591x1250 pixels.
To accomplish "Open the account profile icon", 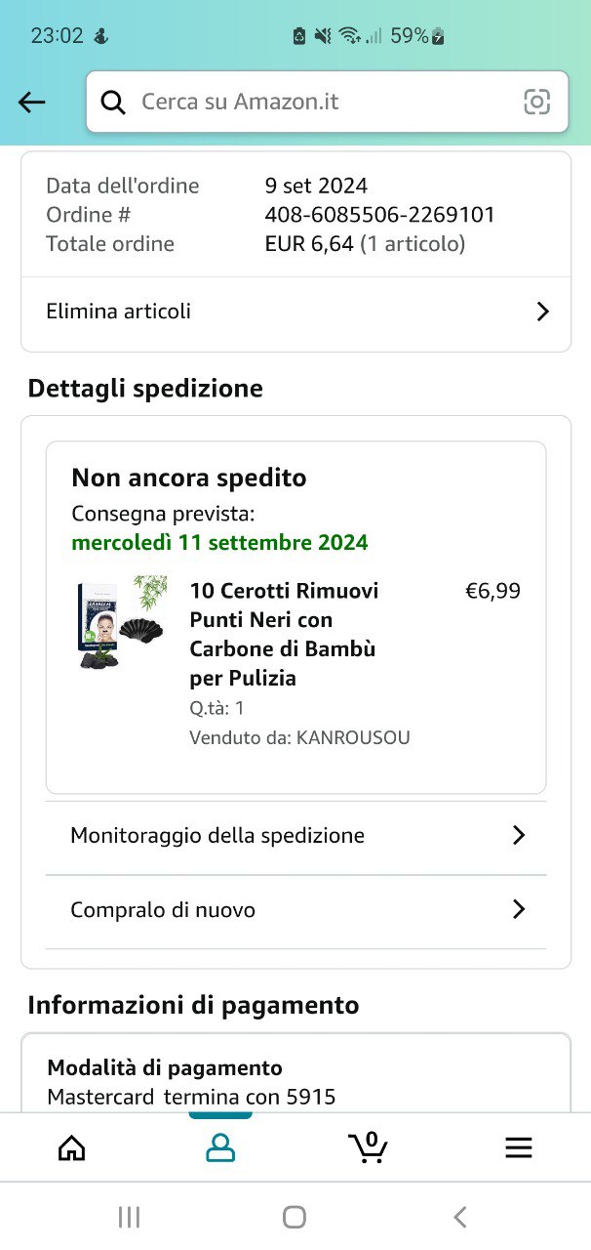I will 220,1147.
